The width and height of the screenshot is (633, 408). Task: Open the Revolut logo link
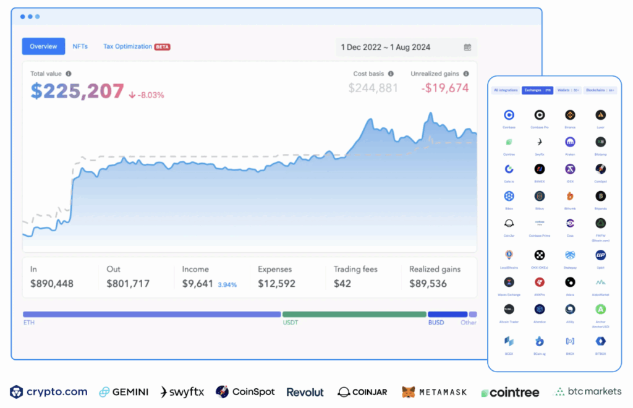point(305,393)
